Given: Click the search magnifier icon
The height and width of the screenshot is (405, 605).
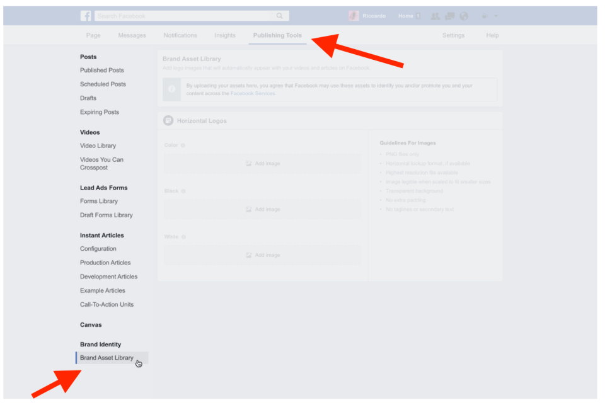Looking at the screenshot, I should 279,16.
